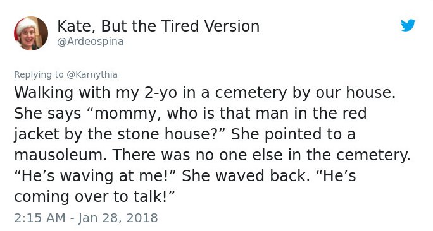Image resolution: width=433 pixels, height=231 pixels.
Task: Click the phrase 'She pointed to a'
Action: tap(293, 134)
